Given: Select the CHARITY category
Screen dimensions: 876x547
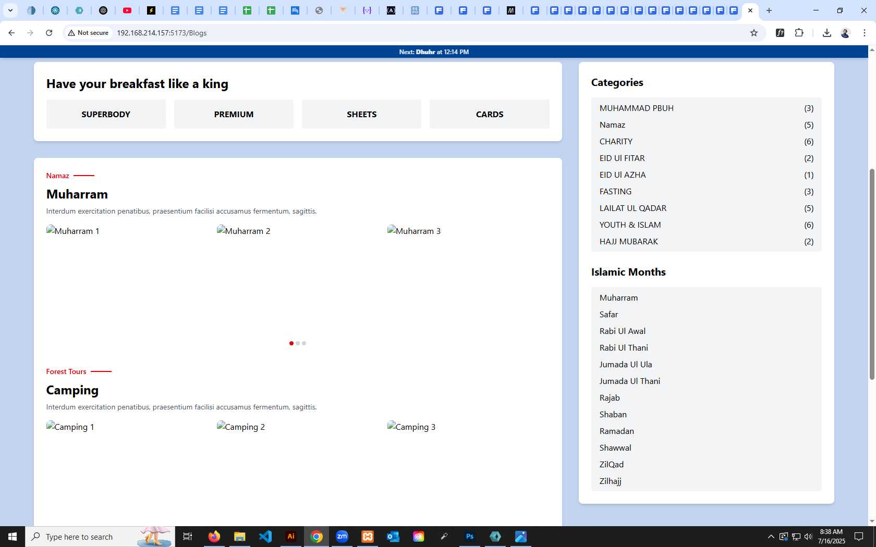Looking at the screenshot, I should coord(707,142).
